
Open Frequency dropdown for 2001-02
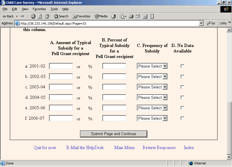152,66
